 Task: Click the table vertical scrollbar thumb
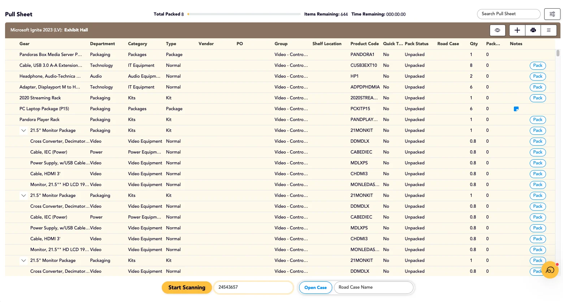tap(558, 53)
